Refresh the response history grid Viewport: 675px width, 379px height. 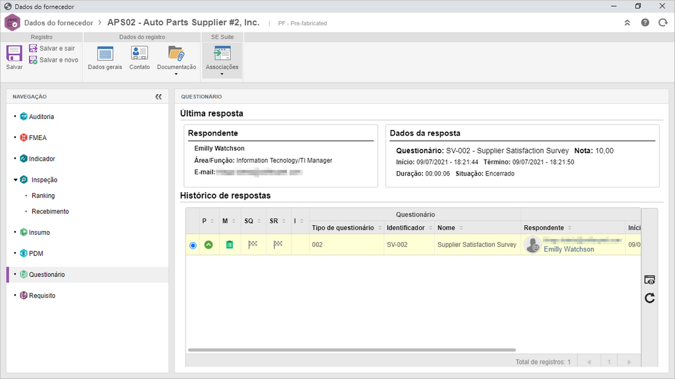649,298
